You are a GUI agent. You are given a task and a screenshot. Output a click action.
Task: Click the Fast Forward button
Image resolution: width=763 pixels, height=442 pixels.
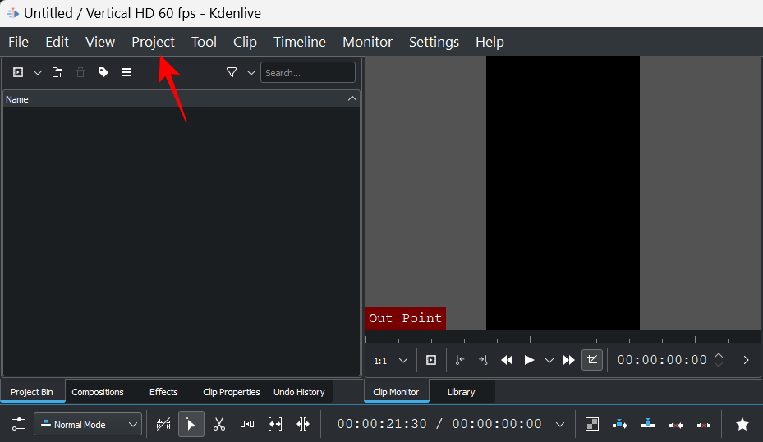(x=568, y=360)
